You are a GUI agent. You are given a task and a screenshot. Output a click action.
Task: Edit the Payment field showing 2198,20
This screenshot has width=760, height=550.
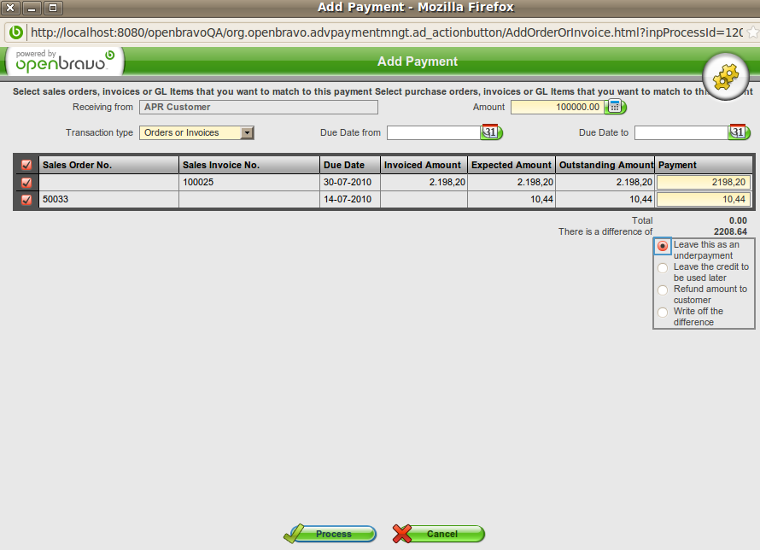703,182
